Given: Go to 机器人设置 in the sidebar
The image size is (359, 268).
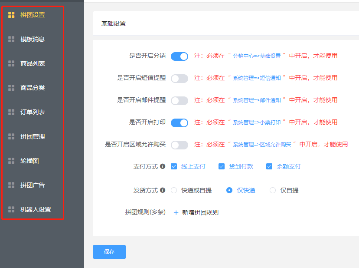Looking at the screenshot, I should 36,209.
